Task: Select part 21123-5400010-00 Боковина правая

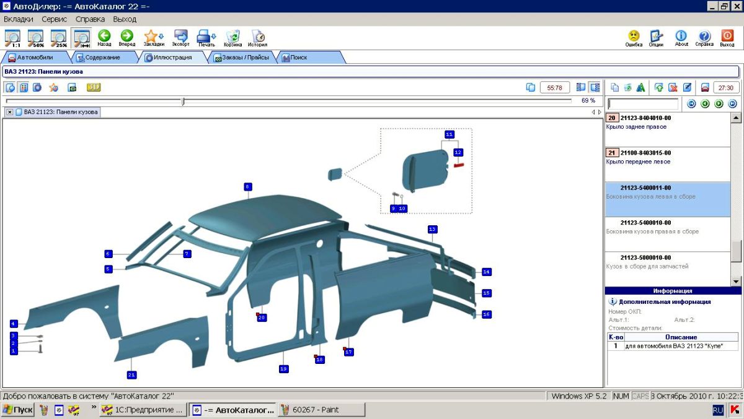Action: coord(668,234)
